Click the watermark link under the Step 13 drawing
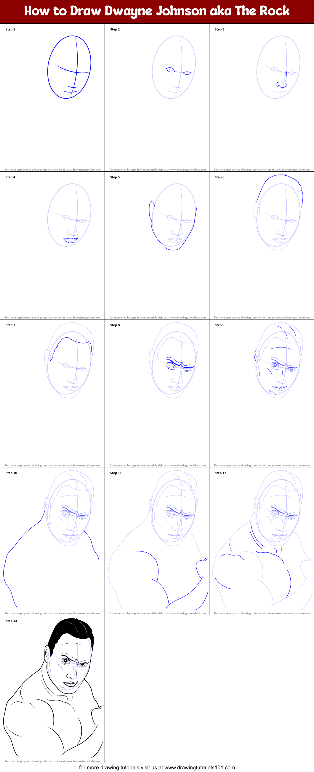Image resolution: width=314 pixels, height=772 pixels. 53,761
